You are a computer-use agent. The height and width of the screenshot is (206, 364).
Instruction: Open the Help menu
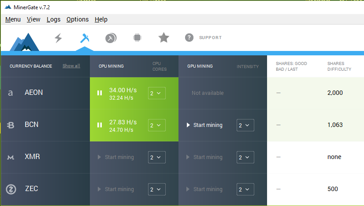pos(101,19)
